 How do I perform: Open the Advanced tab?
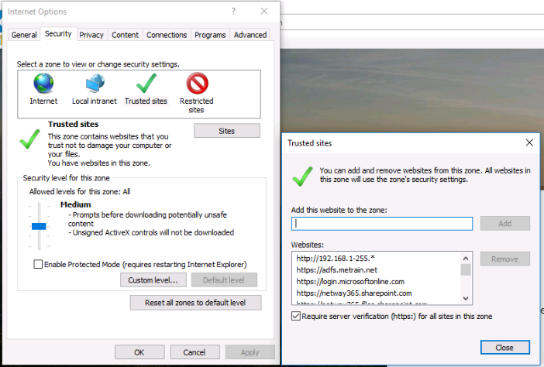pos(250,35)
